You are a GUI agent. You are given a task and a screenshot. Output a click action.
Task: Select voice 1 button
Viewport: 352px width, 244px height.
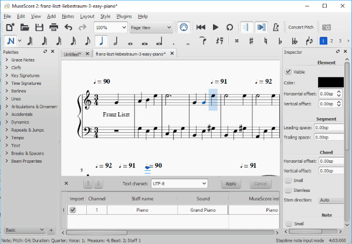323,41
